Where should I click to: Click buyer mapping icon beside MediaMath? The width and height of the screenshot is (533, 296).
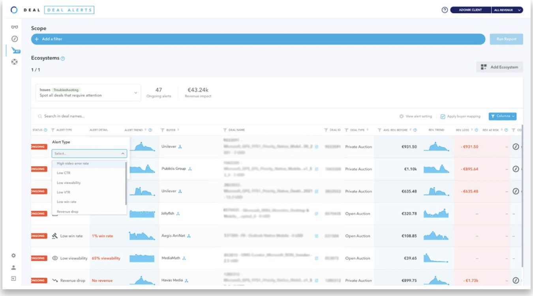coord(184,258)
